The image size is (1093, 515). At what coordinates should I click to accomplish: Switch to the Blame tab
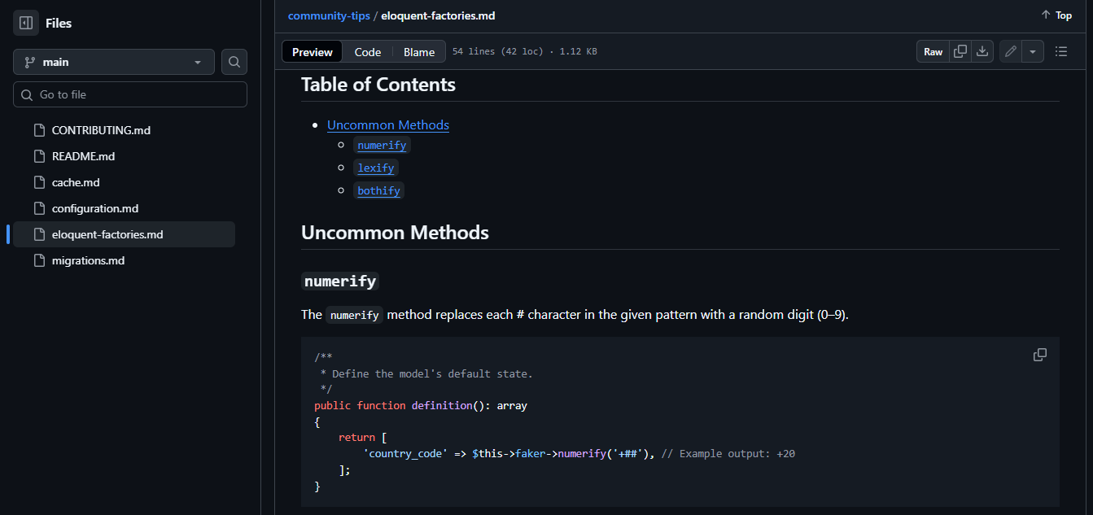pyautogui.click(x=419, y=52)
